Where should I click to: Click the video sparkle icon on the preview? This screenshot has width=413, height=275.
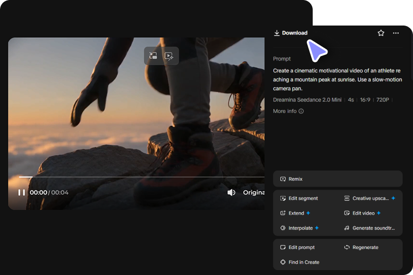coord(169,56)
